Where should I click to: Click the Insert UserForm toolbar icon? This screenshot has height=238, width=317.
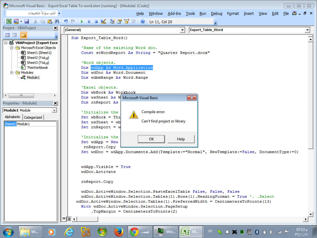[16, 22]
